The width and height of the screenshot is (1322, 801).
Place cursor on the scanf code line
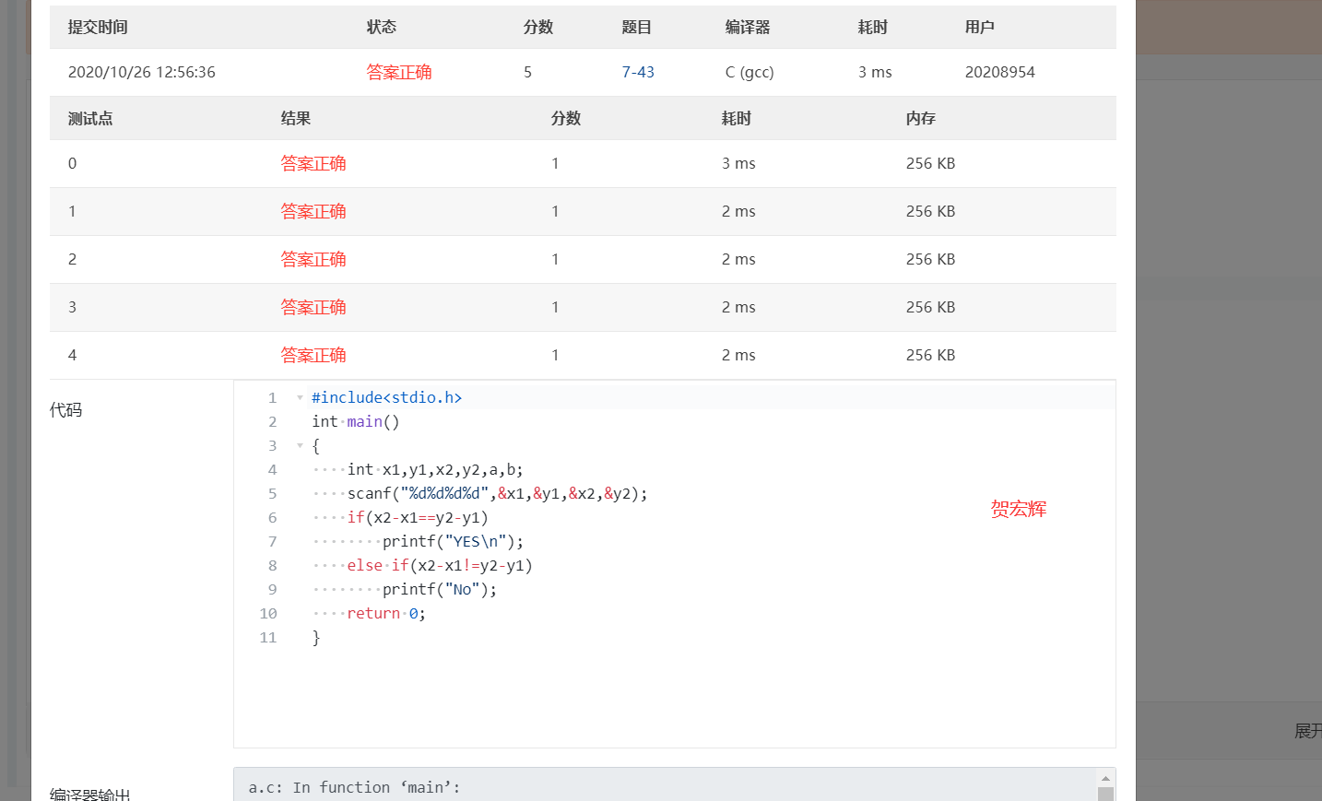[x=497, y=493]
